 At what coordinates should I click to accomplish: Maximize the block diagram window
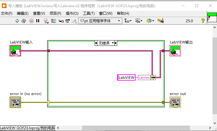tap(197, 6)
